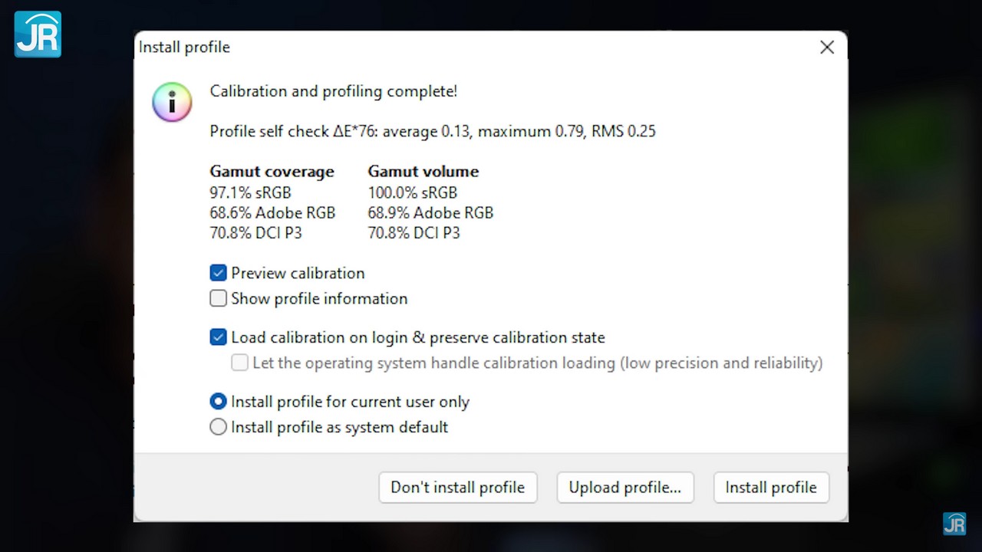The image size is (982, 552).
Task: Click the Upload profile... button
Action: tap(624, 488)
